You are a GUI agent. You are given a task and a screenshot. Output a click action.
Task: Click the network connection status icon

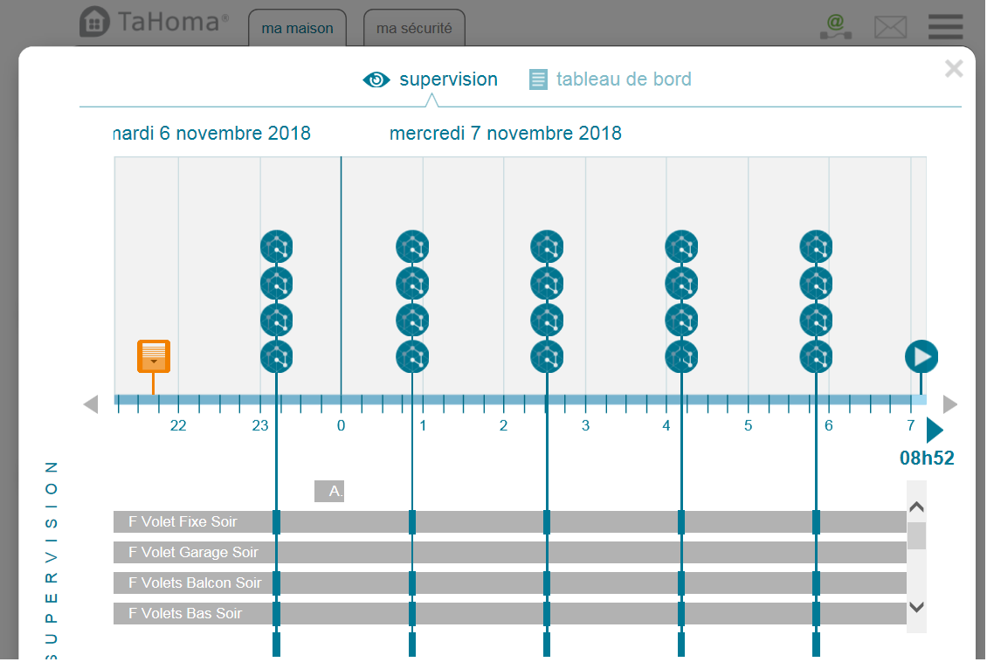pos(836,26)
